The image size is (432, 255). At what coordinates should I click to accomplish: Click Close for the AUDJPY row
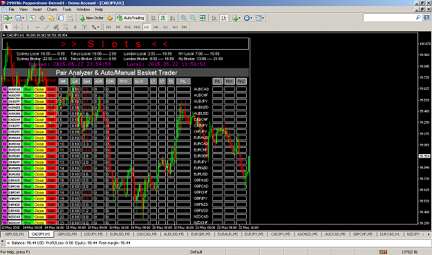tap(39, 102)
